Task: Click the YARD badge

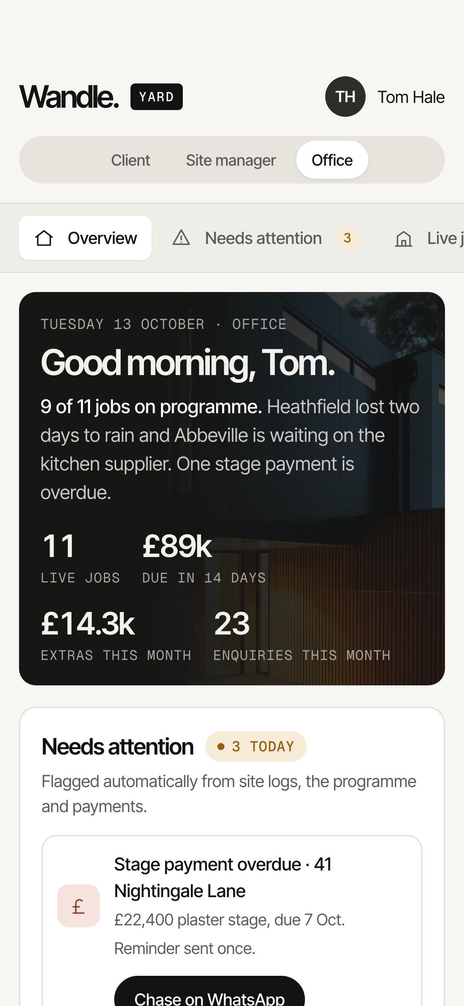Action: click(x=157, y=97)
